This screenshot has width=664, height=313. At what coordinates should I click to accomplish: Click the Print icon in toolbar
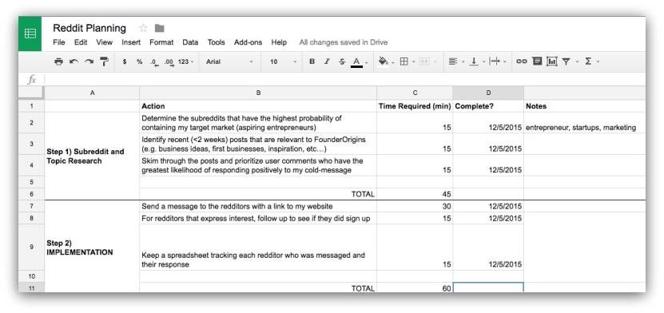tap(58, 61)
